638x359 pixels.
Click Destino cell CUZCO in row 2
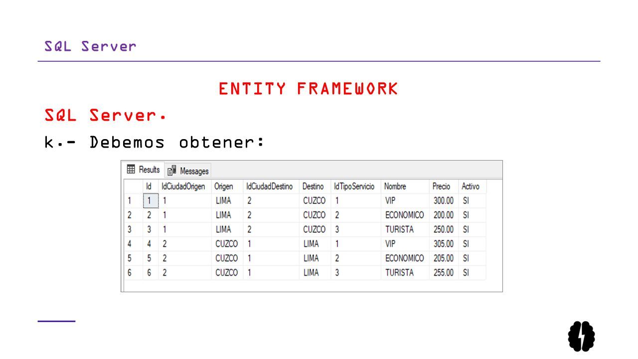315,215
